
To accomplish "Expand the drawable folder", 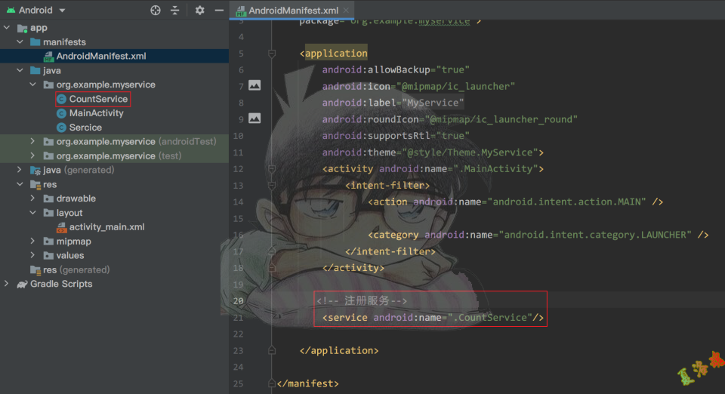I will tap(32, 199).
